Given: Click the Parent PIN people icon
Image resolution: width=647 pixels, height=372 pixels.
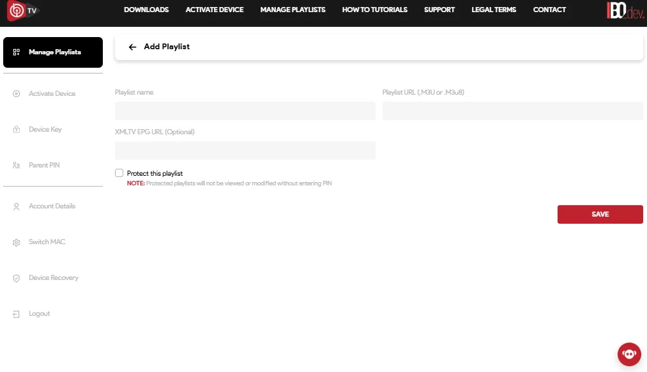Looking at the screenshot, I should point(16,165).
